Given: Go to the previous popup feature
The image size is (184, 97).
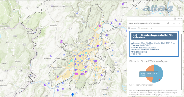Looking at the screenshot, I should [x=129, y=18].
